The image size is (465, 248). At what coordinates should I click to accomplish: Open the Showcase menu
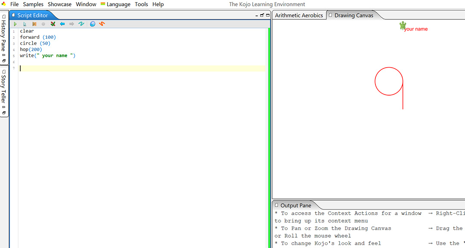[x=59, y=4]
